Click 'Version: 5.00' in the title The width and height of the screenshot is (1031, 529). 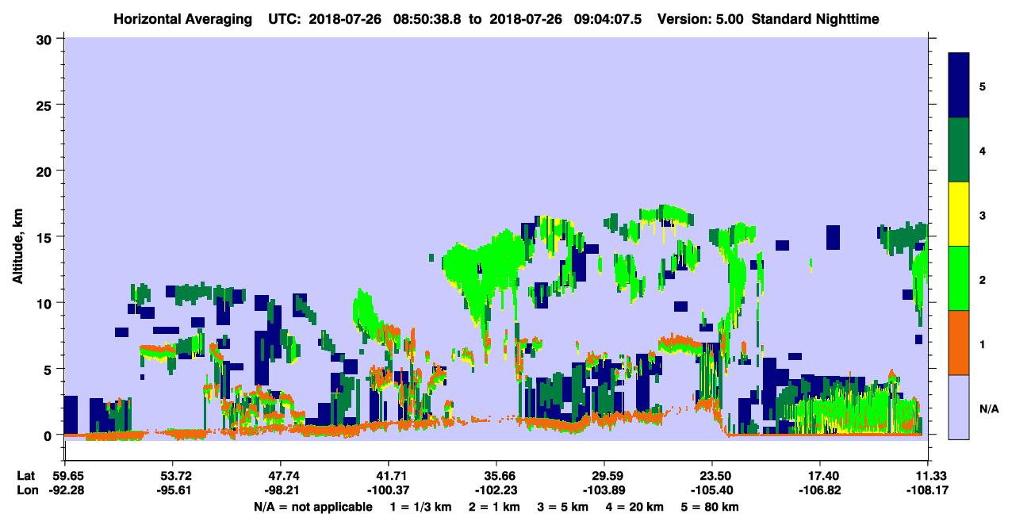point(699,18)
